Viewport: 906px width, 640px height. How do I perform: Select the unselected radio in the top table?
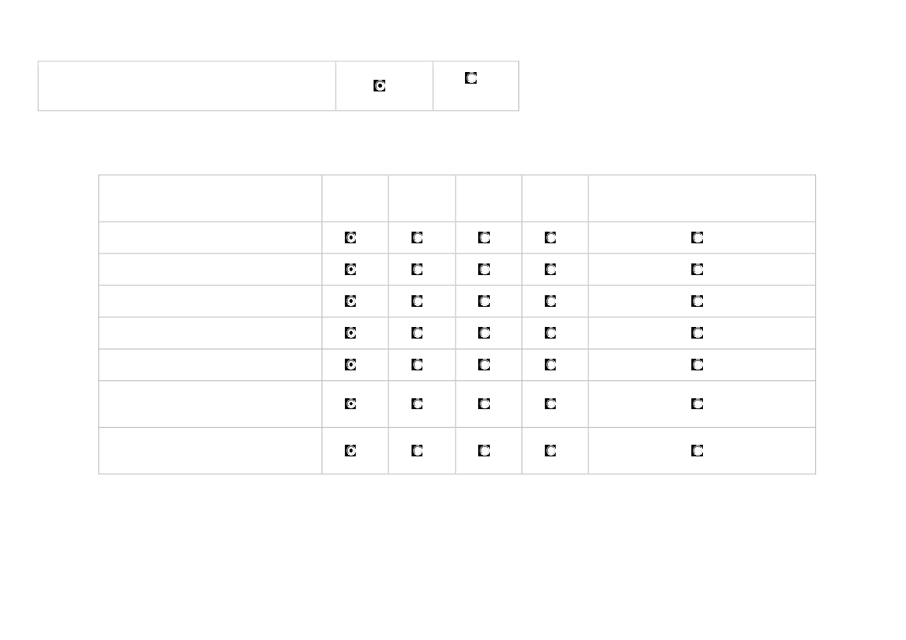tap(470, 78)
